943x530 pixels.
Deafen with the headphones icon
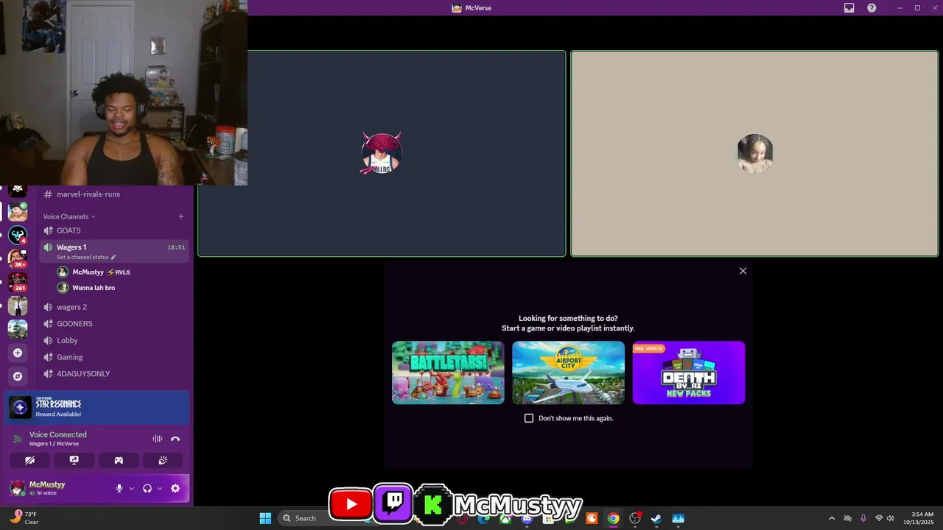(x=147, y=488)
